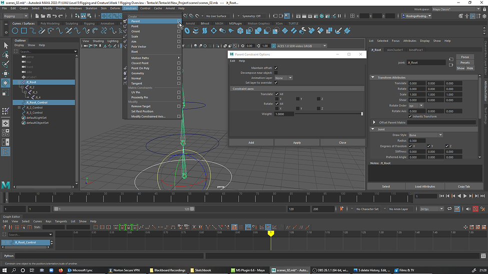Click Apply in Parent Constraint Options
488x274 pixels.
click(297, 143)
